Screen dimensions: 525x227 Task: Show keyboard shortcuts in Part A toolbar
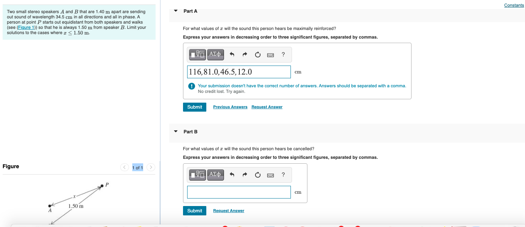click(x=270, y=55)
